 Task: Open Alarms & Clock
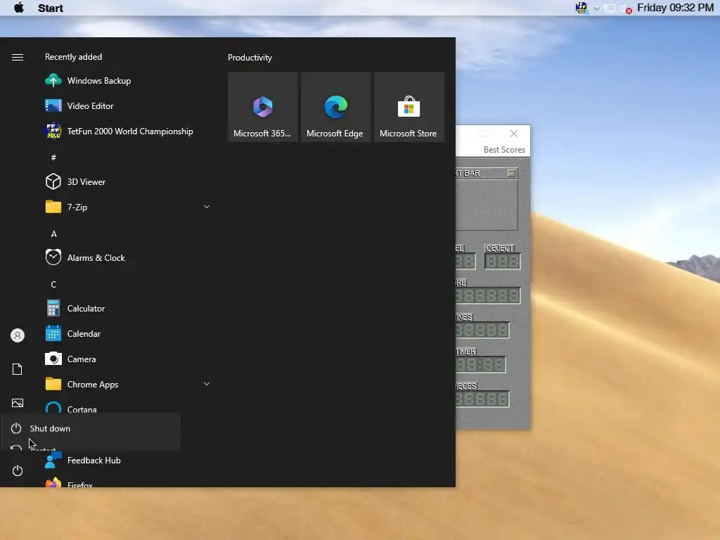tap(128, 258)
